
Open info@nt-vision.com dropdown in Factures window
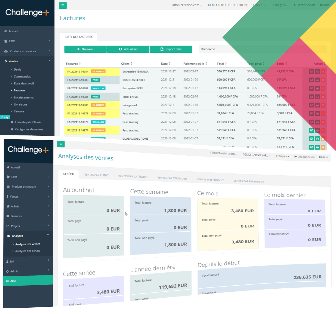(x=187, y=5)
